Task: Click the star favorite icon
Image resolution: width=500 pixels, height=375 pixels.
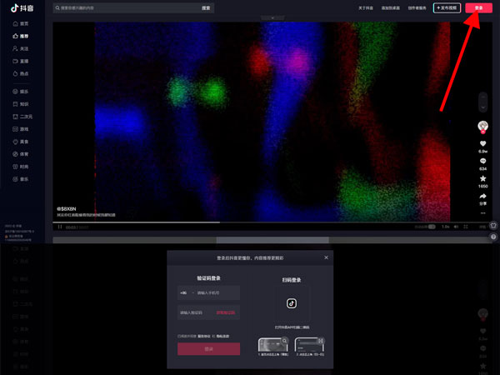Action: tap(482, 178)
